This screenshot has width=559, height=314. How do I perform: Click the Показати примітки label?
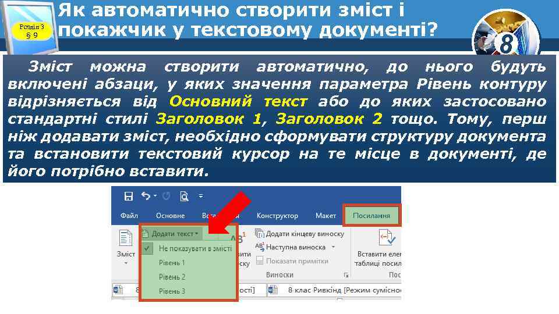point(297,261)
